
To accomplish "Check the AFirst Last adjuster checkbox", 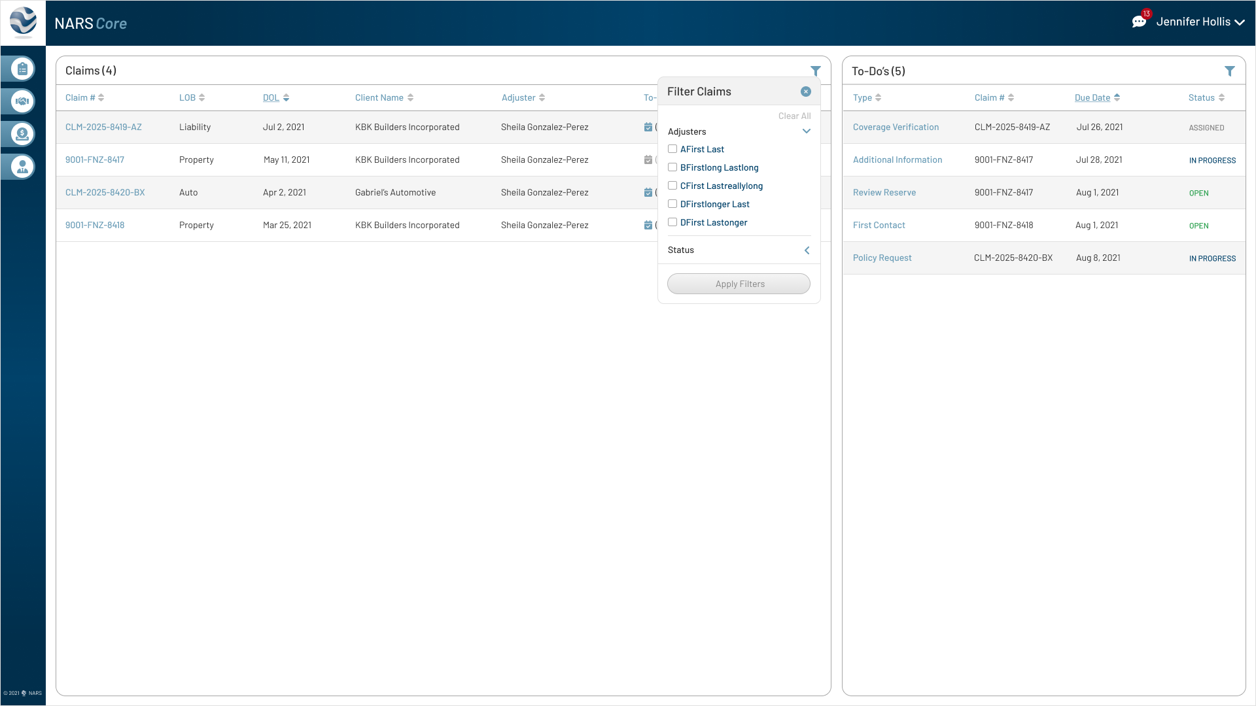I will (x=672, y=149).
